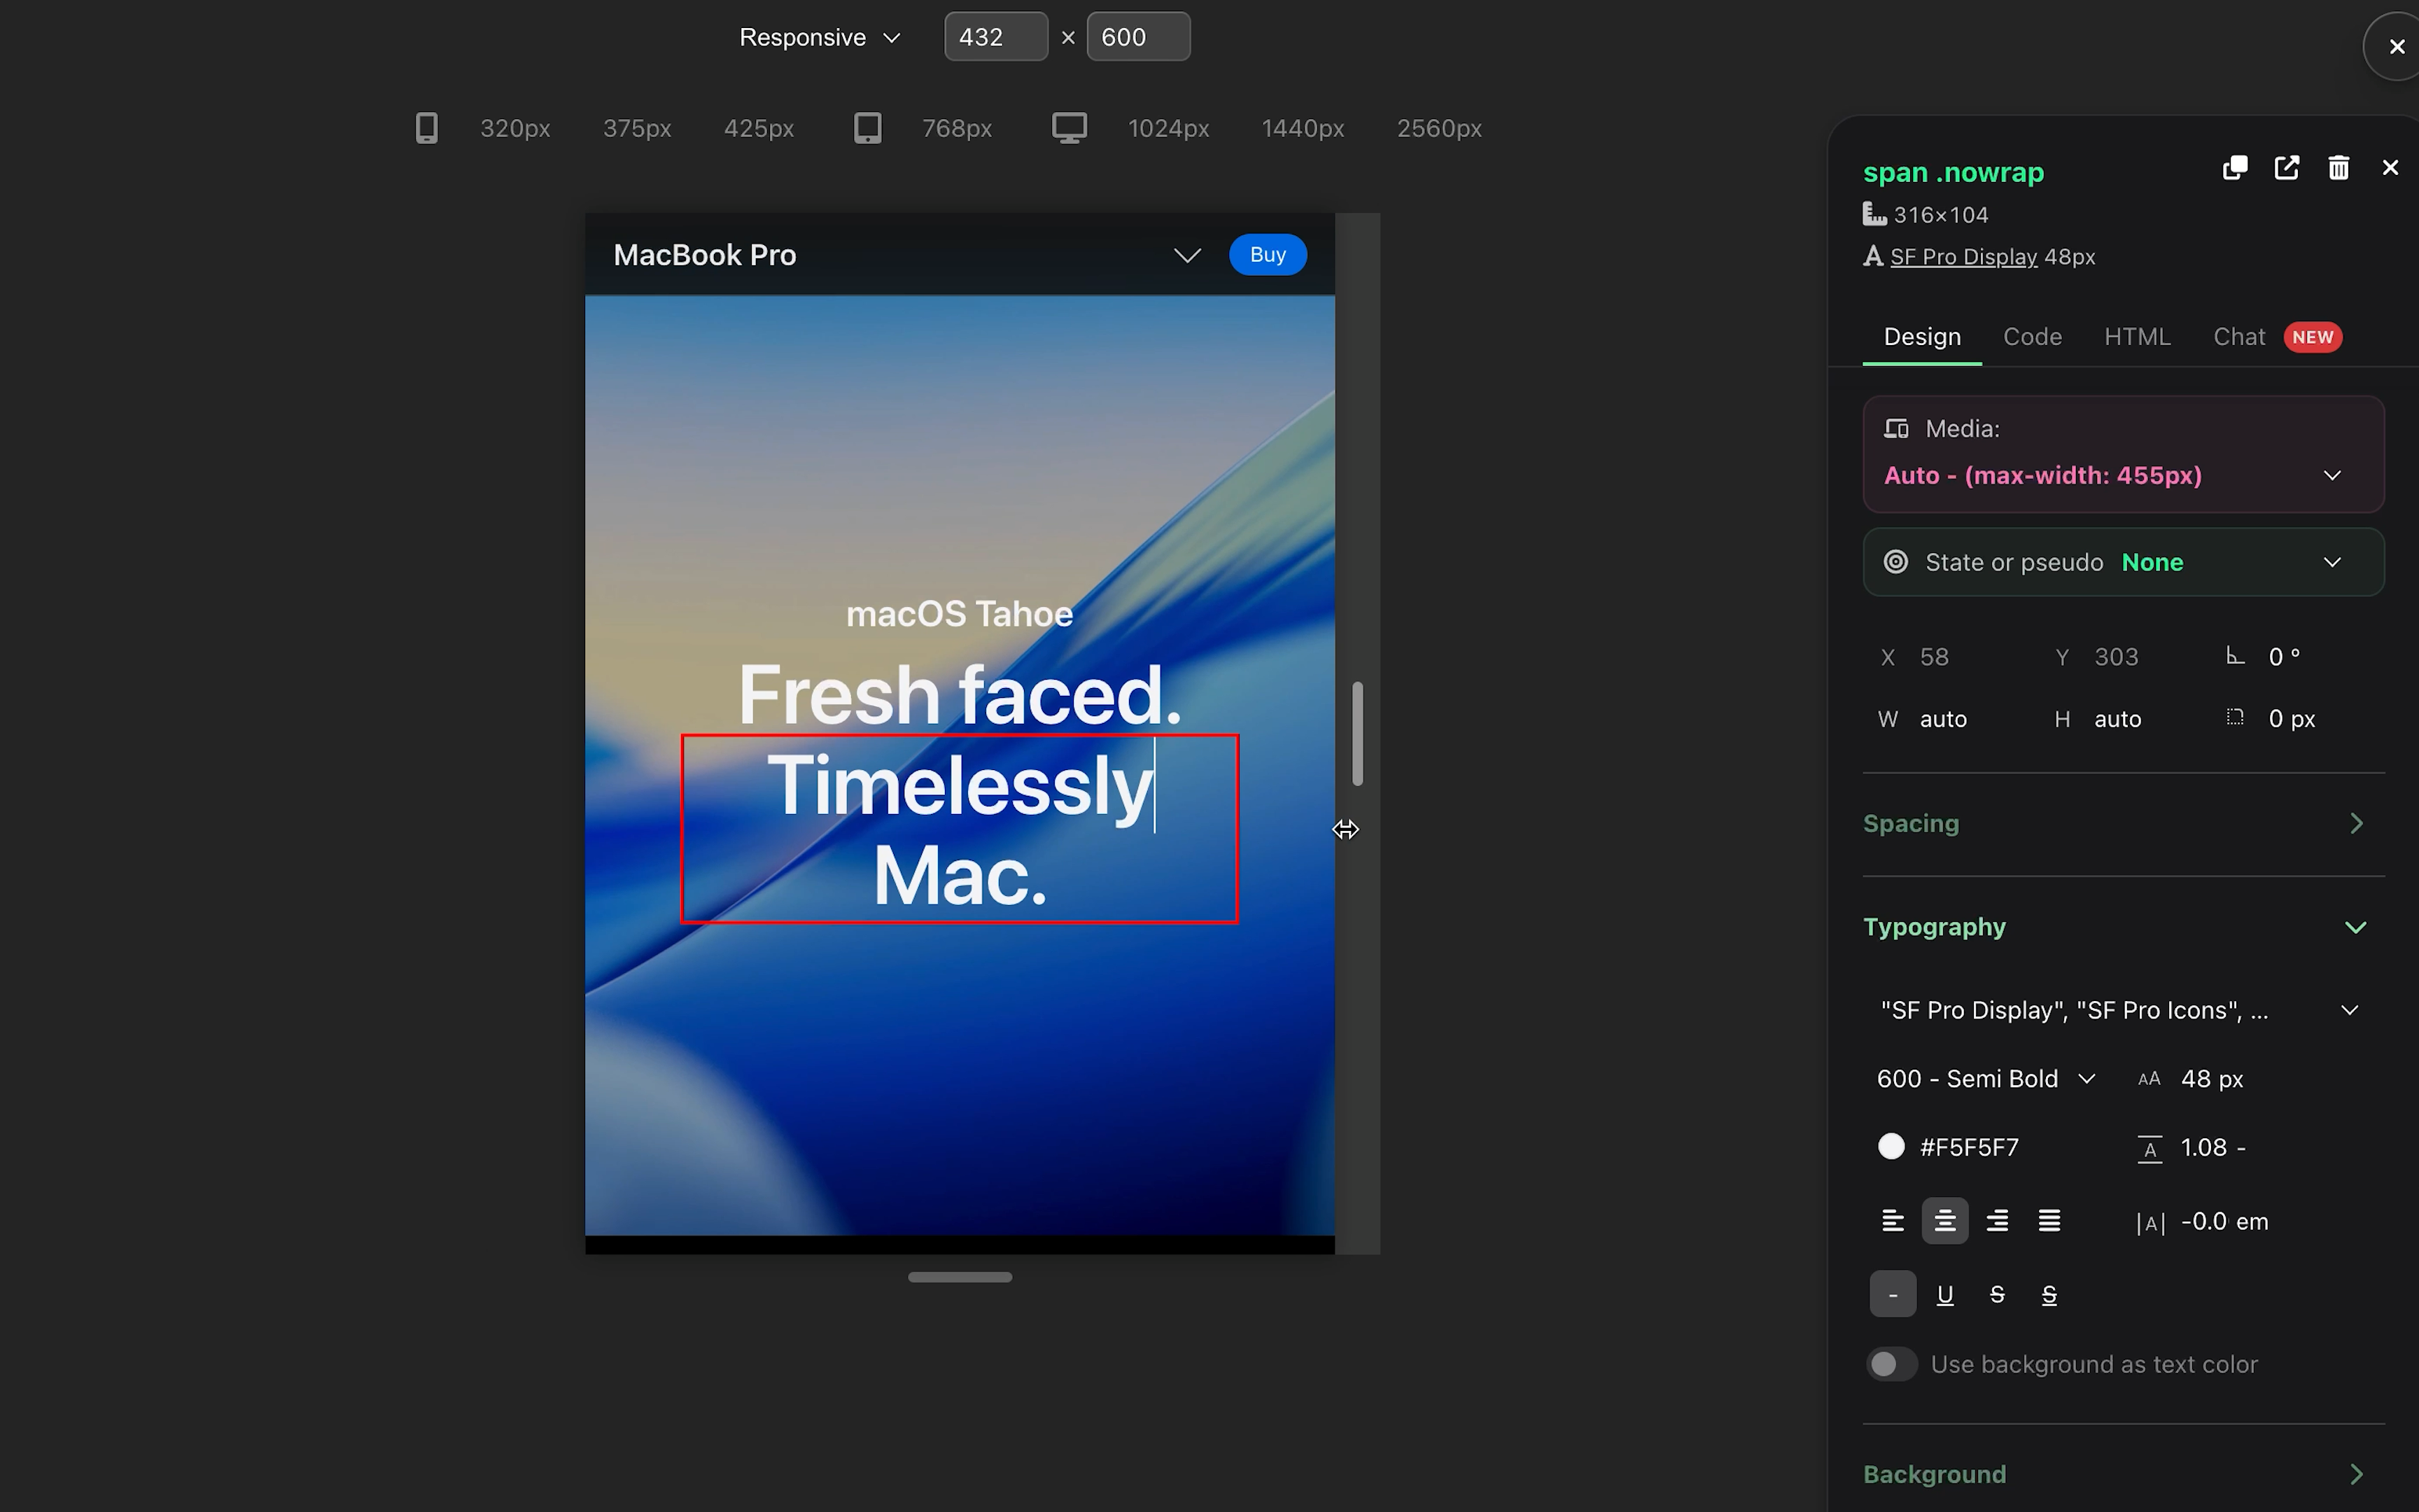Apply right text alignment
Image resolution: width=2419 pixels, height=1512 pixels.
1996,1220
